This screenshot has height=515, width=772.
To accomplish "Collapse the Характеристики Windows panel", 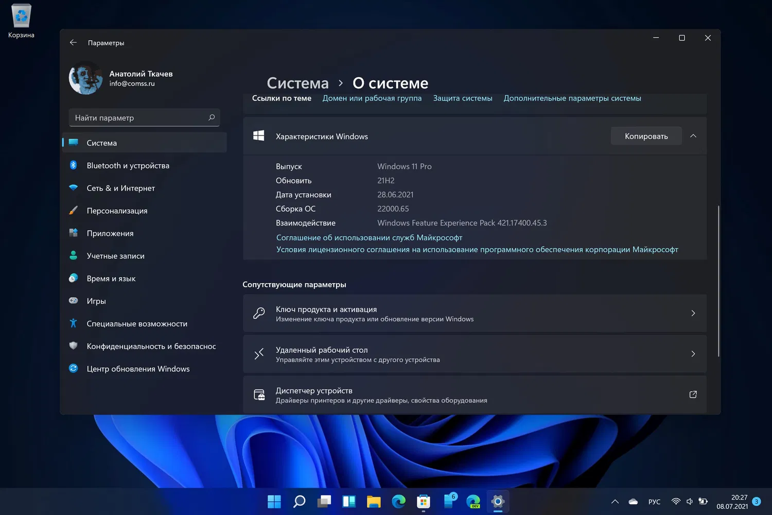I will (693, 135).
